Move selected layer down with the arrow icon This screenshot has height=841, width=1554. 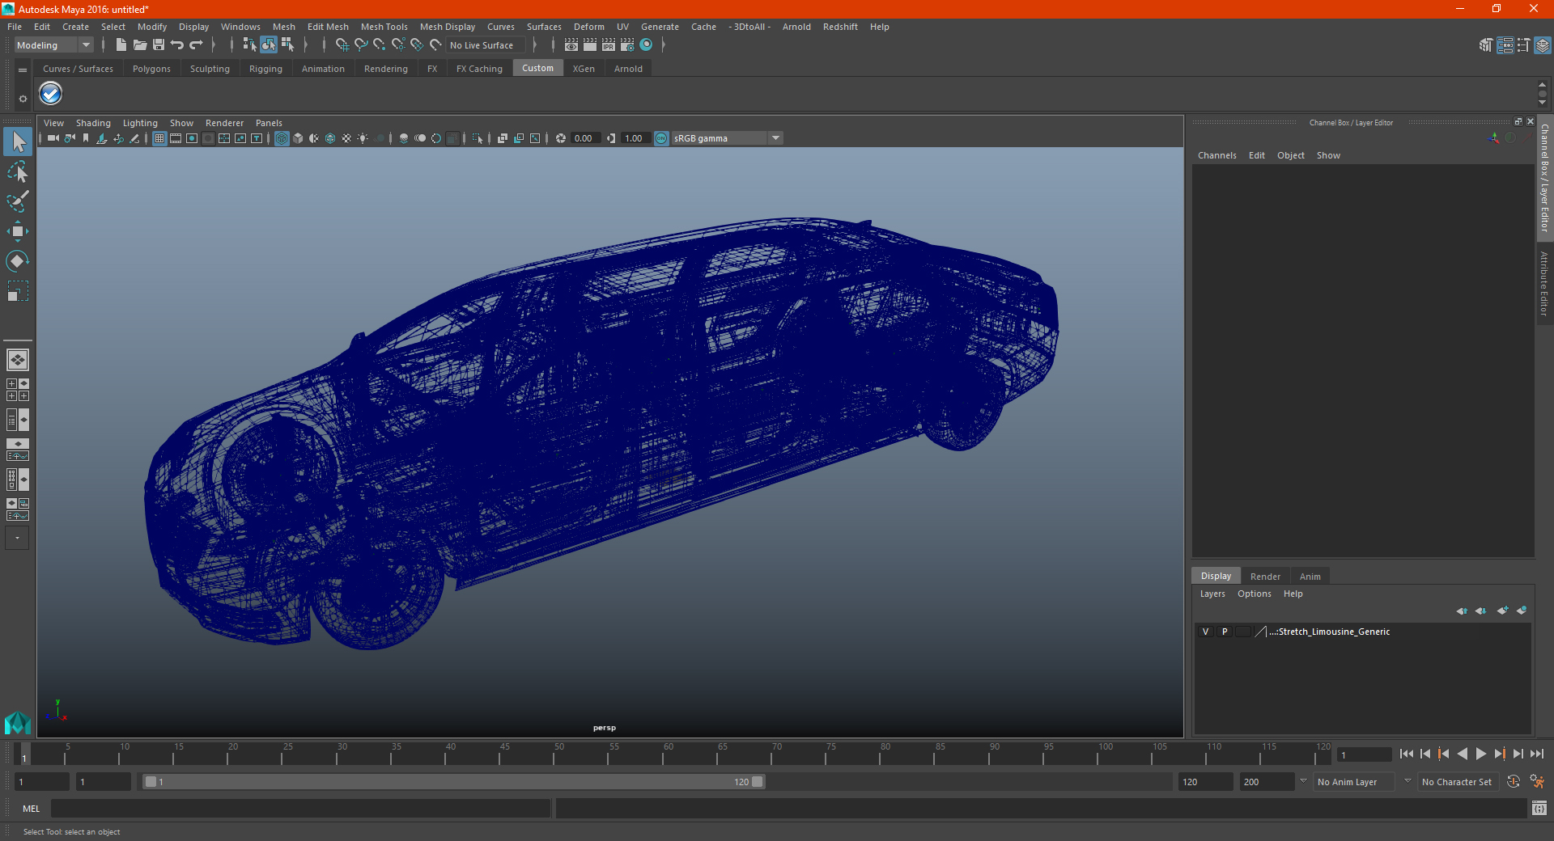click(1481, 611)
